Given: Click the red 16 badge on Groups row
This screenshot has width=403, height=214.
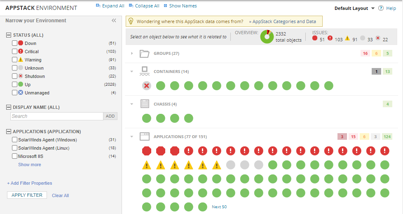Looking at the screenshot, I should click(x=365, y=54).
